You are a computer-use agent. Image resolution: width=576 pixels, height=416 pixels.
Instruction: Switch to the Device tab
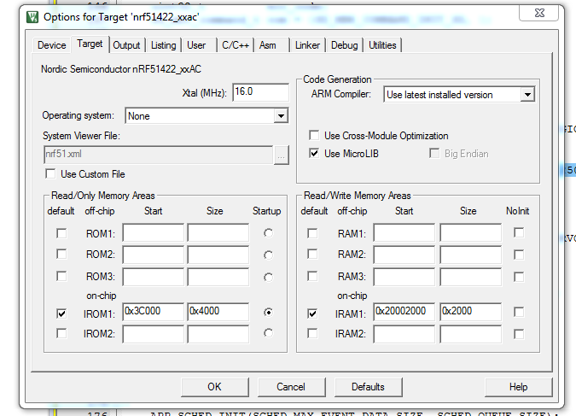point(52,45)
